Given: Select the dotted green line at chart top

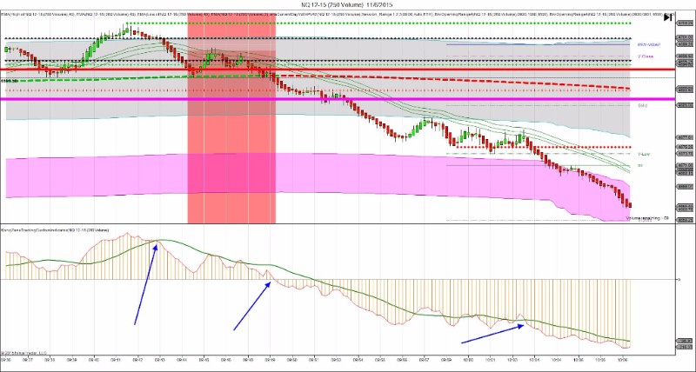Looking at the screenshot, I should pos(378,23).
